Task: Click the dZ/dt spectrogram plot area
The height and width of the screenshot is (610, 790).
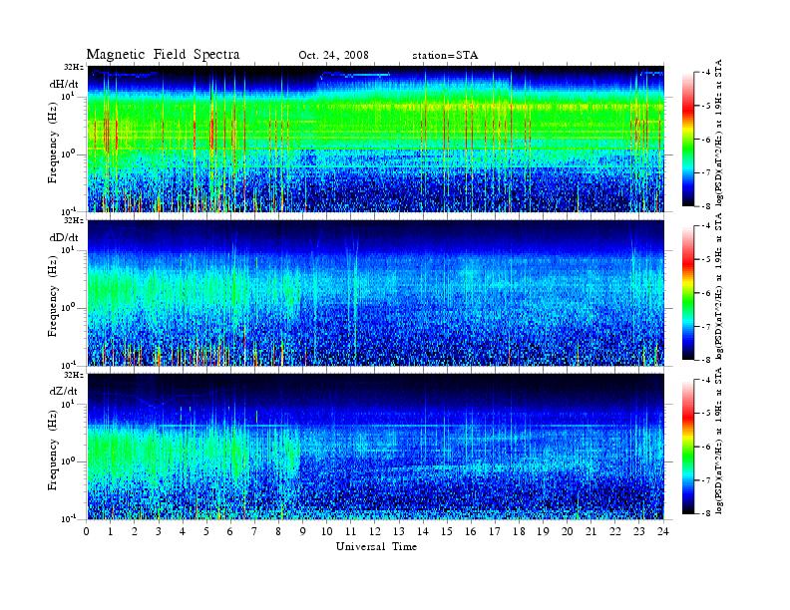Action: tap(376, 447)
